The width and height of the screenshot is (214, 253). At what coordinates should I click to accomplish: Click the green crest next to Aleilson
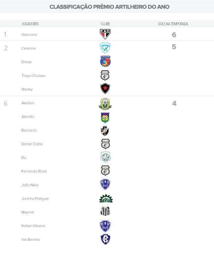105,104
